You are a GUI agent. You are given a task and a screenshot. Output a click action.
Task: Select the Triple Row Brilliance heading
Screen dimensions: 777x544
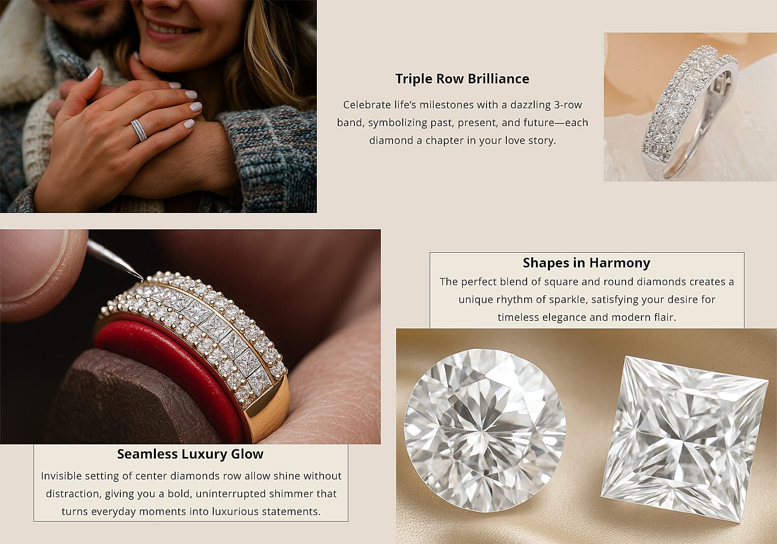click(x=462, y=79)
